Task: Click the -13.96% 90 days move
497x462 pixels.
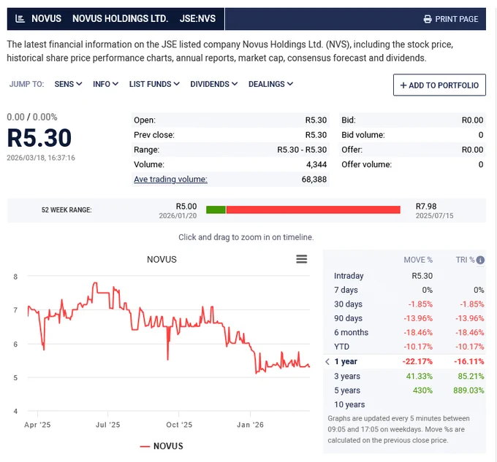Action: 418,318
